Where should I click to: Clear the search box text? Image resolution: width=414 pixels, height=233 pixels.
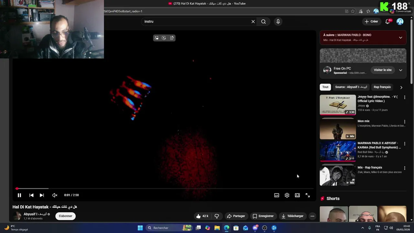253,21
